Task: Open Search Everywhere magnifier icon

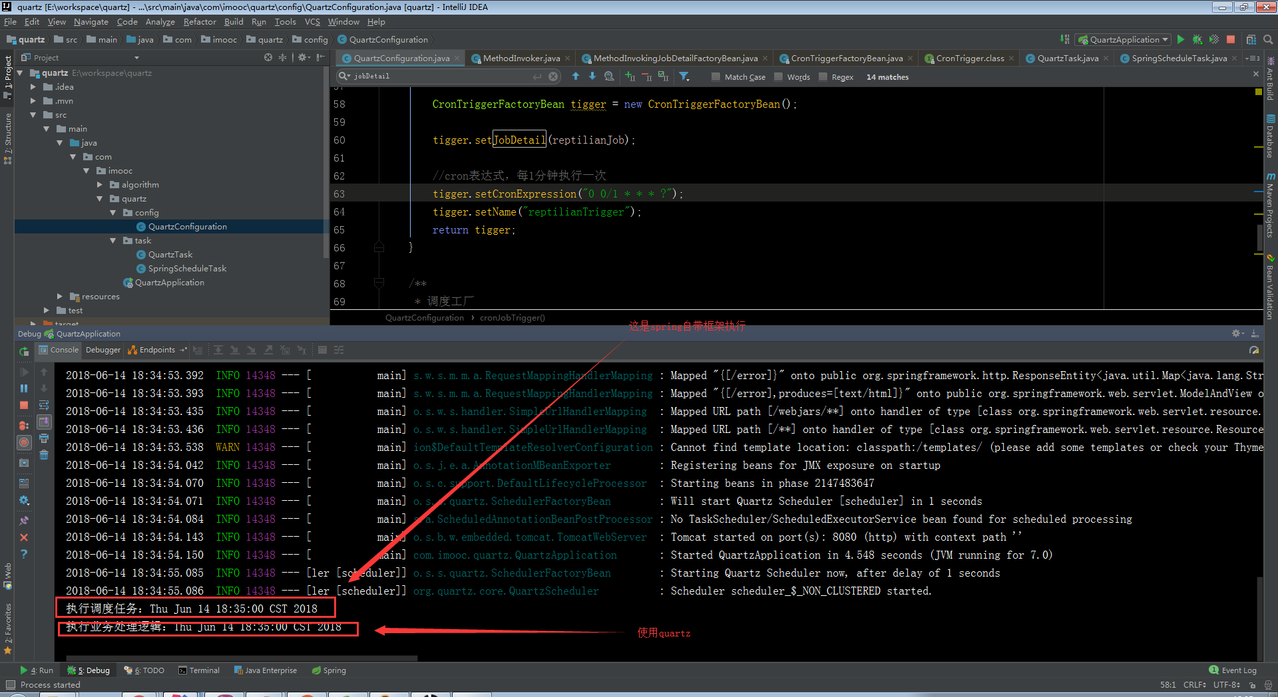Action: click(1268, 40)
